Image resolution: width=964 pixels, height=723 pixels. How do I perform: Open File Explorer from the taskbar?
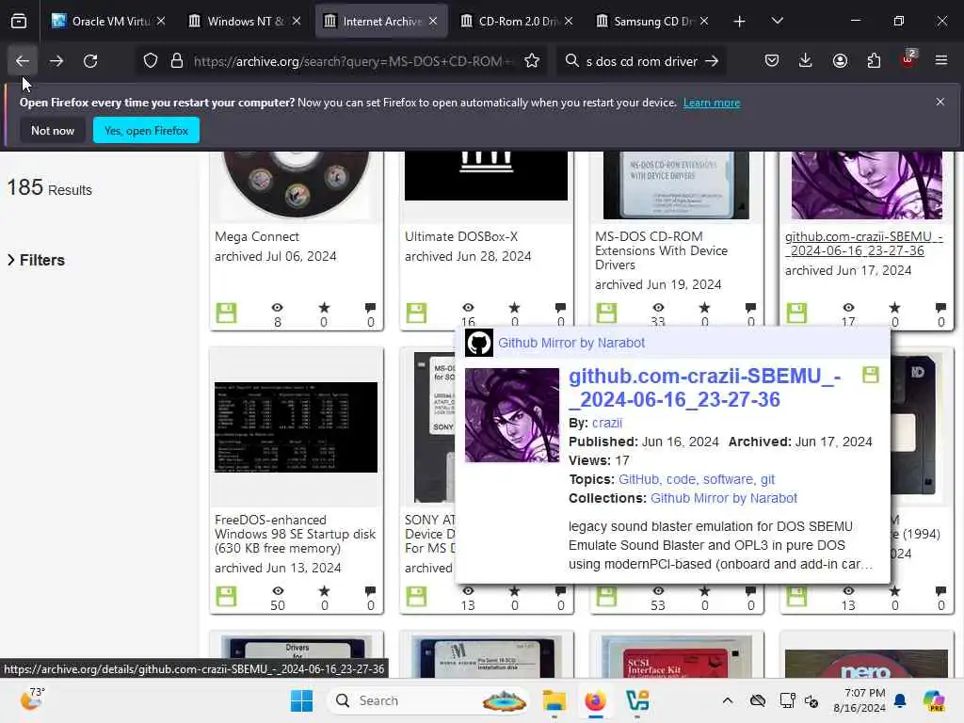pos(554,700)
